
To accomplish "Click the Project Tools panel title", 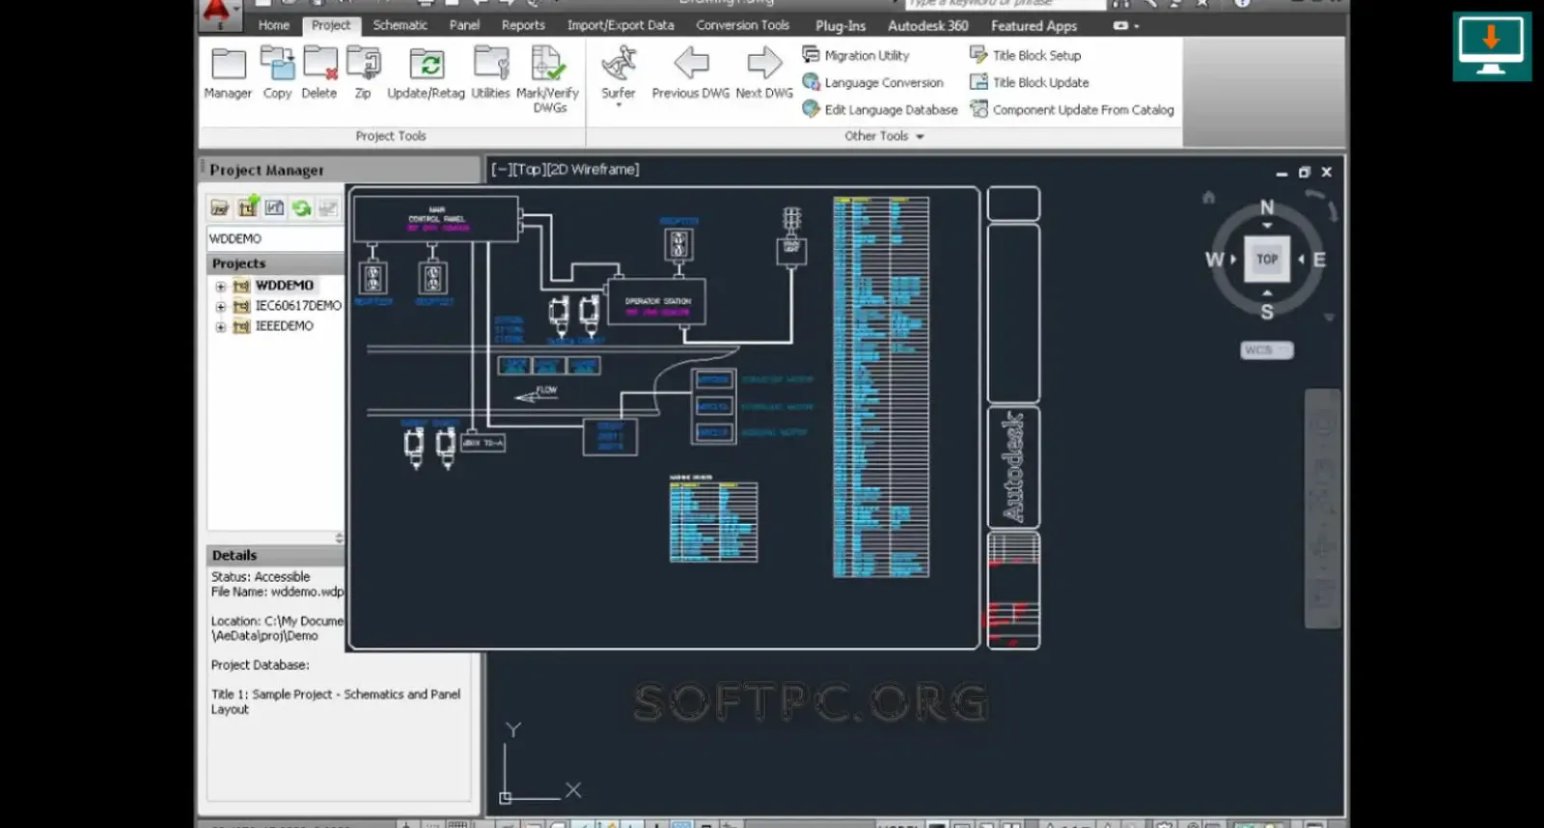I will 390,136.
